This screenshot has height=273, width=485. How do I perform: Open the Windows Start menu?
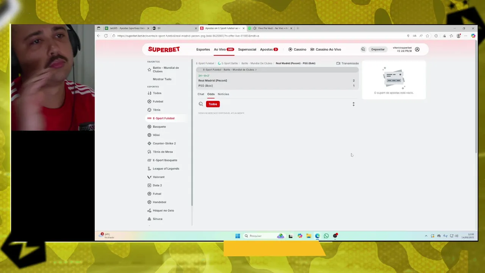click(238, 236)
